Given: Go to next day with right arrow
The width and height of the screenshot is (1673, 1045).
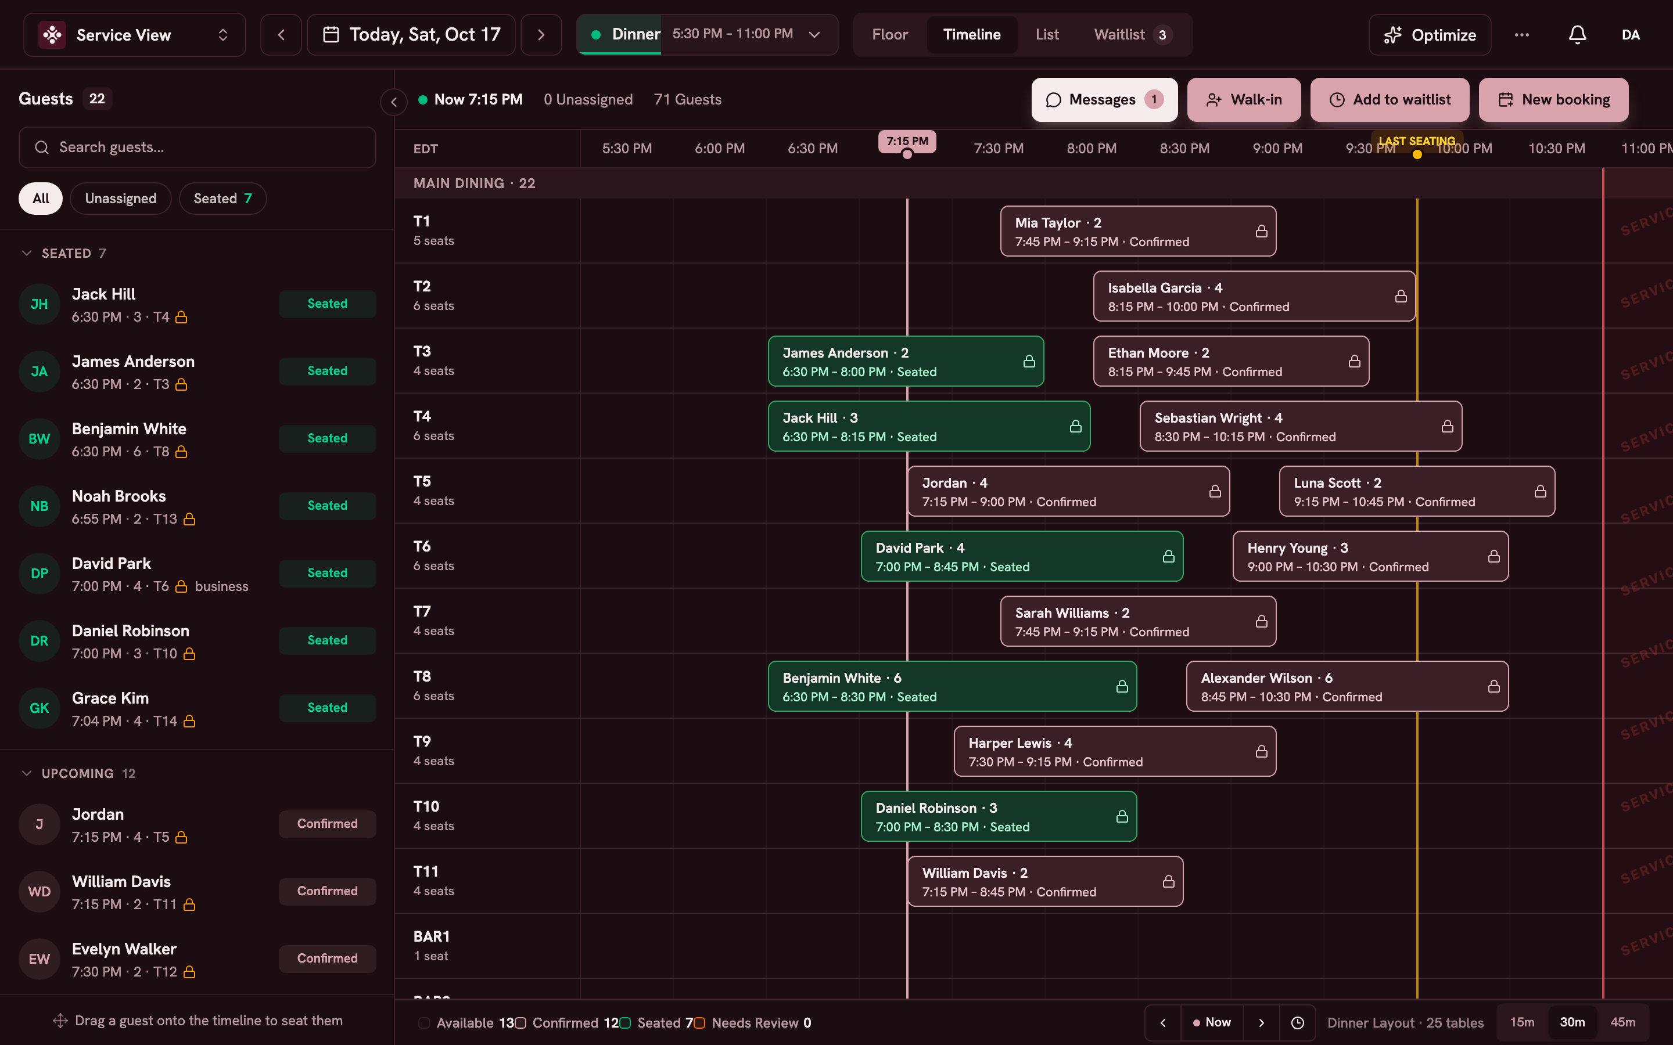Looking at the screenshot, I should click(x=541, y=35).
